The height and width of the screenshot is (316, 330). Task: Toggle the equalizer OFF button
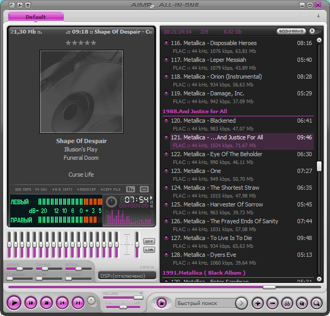149,242
